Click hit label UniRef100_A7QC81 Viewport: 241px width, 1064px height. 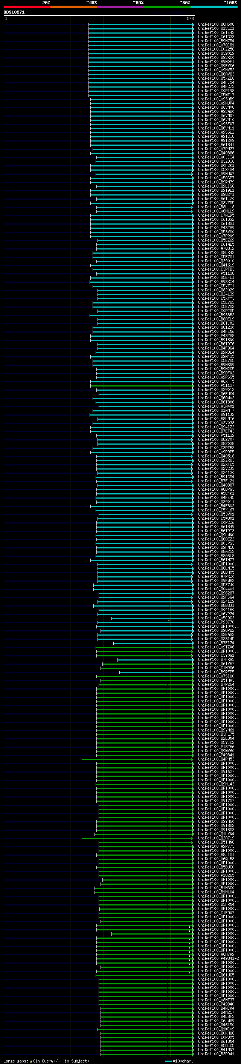point(216,45)
